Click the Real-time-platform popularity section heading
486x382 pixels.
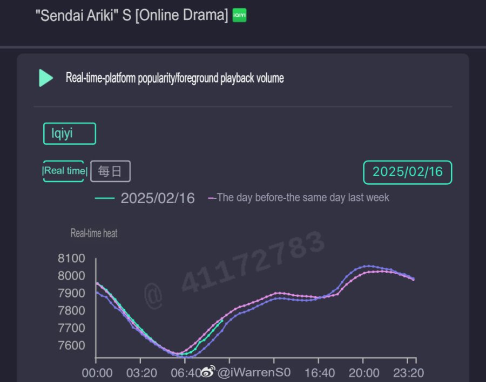pos(174,78)
